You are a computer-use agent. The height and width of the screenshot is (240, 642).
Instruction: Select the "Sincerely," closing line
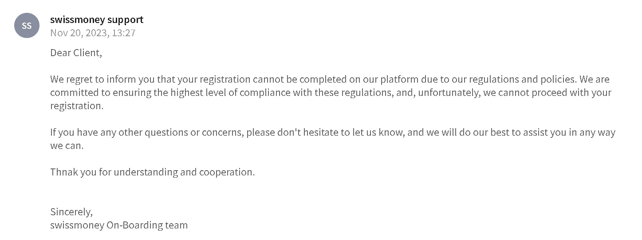tap(71, 212)
